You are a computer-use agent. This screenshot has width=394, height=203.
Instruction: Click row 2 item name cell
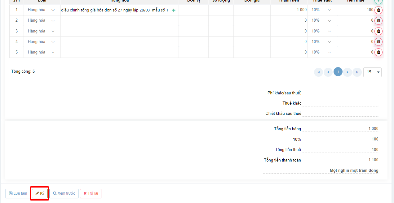click(119, 21)
